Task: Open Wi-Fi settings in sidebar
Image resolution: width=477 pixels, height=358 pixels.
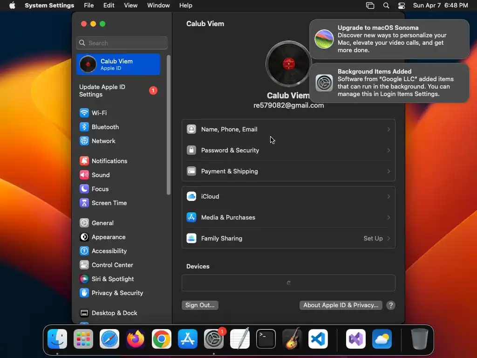Action: tap(93, 113)
